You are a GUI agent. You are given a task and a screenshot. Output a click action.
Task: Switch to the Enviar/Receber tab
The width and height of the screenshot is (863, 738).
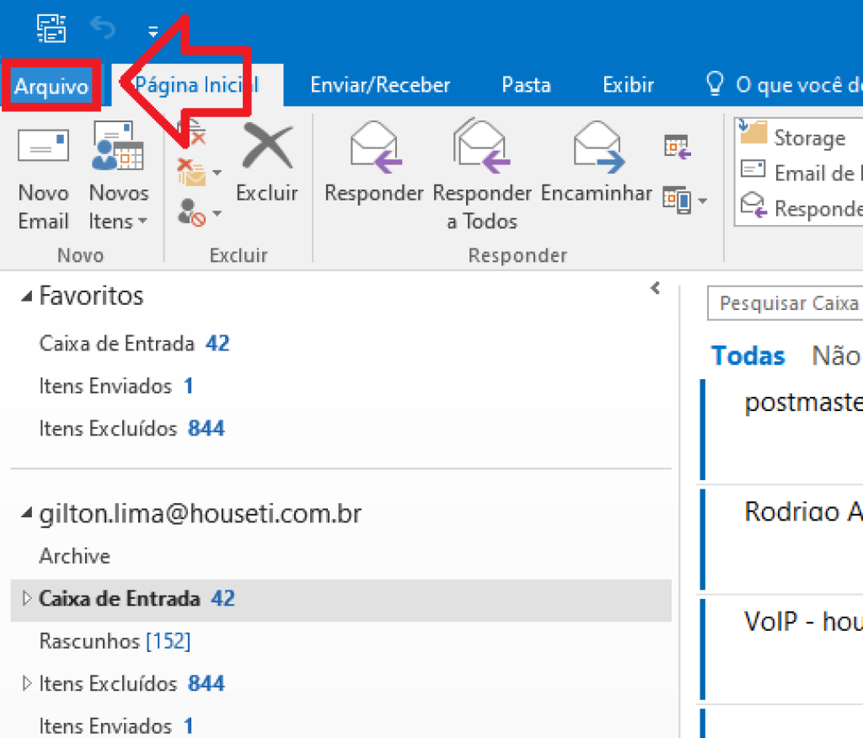(380, 85)
